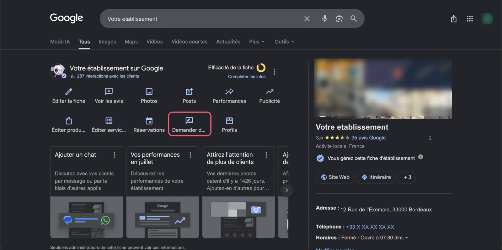Open business profile three-dot menu
The height and width of the screenshot is (250, 502).
[x=275, y=72]
